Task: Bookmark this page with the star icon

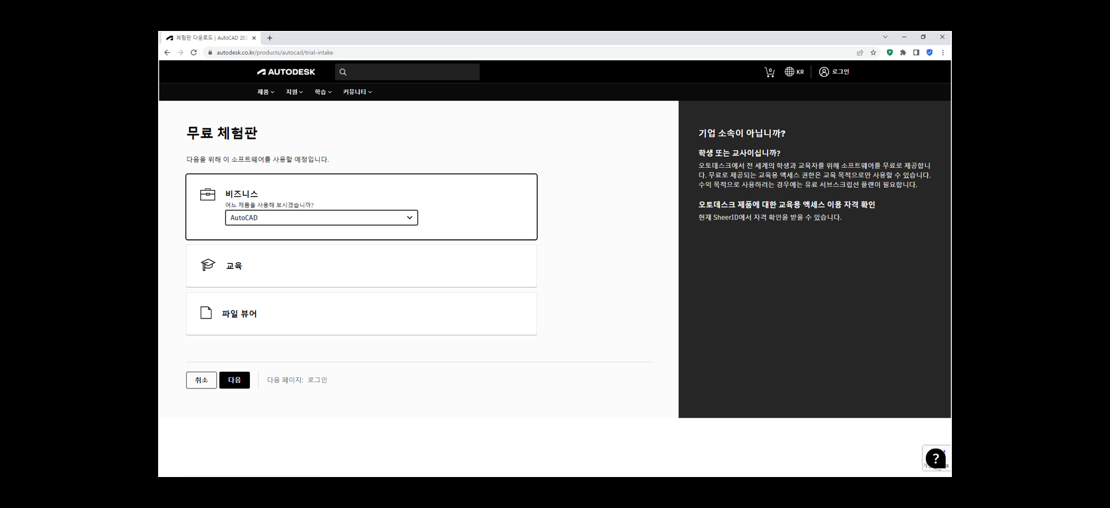Action: click(873, 53)
